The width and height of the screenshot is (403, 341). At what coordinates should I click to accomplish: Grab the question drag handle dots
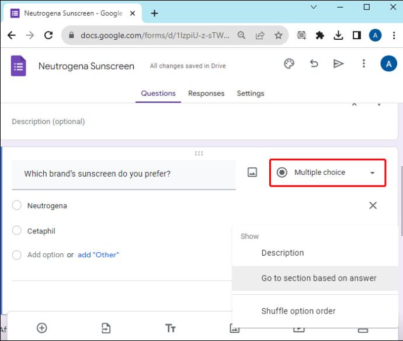click(x=199, y=154)
